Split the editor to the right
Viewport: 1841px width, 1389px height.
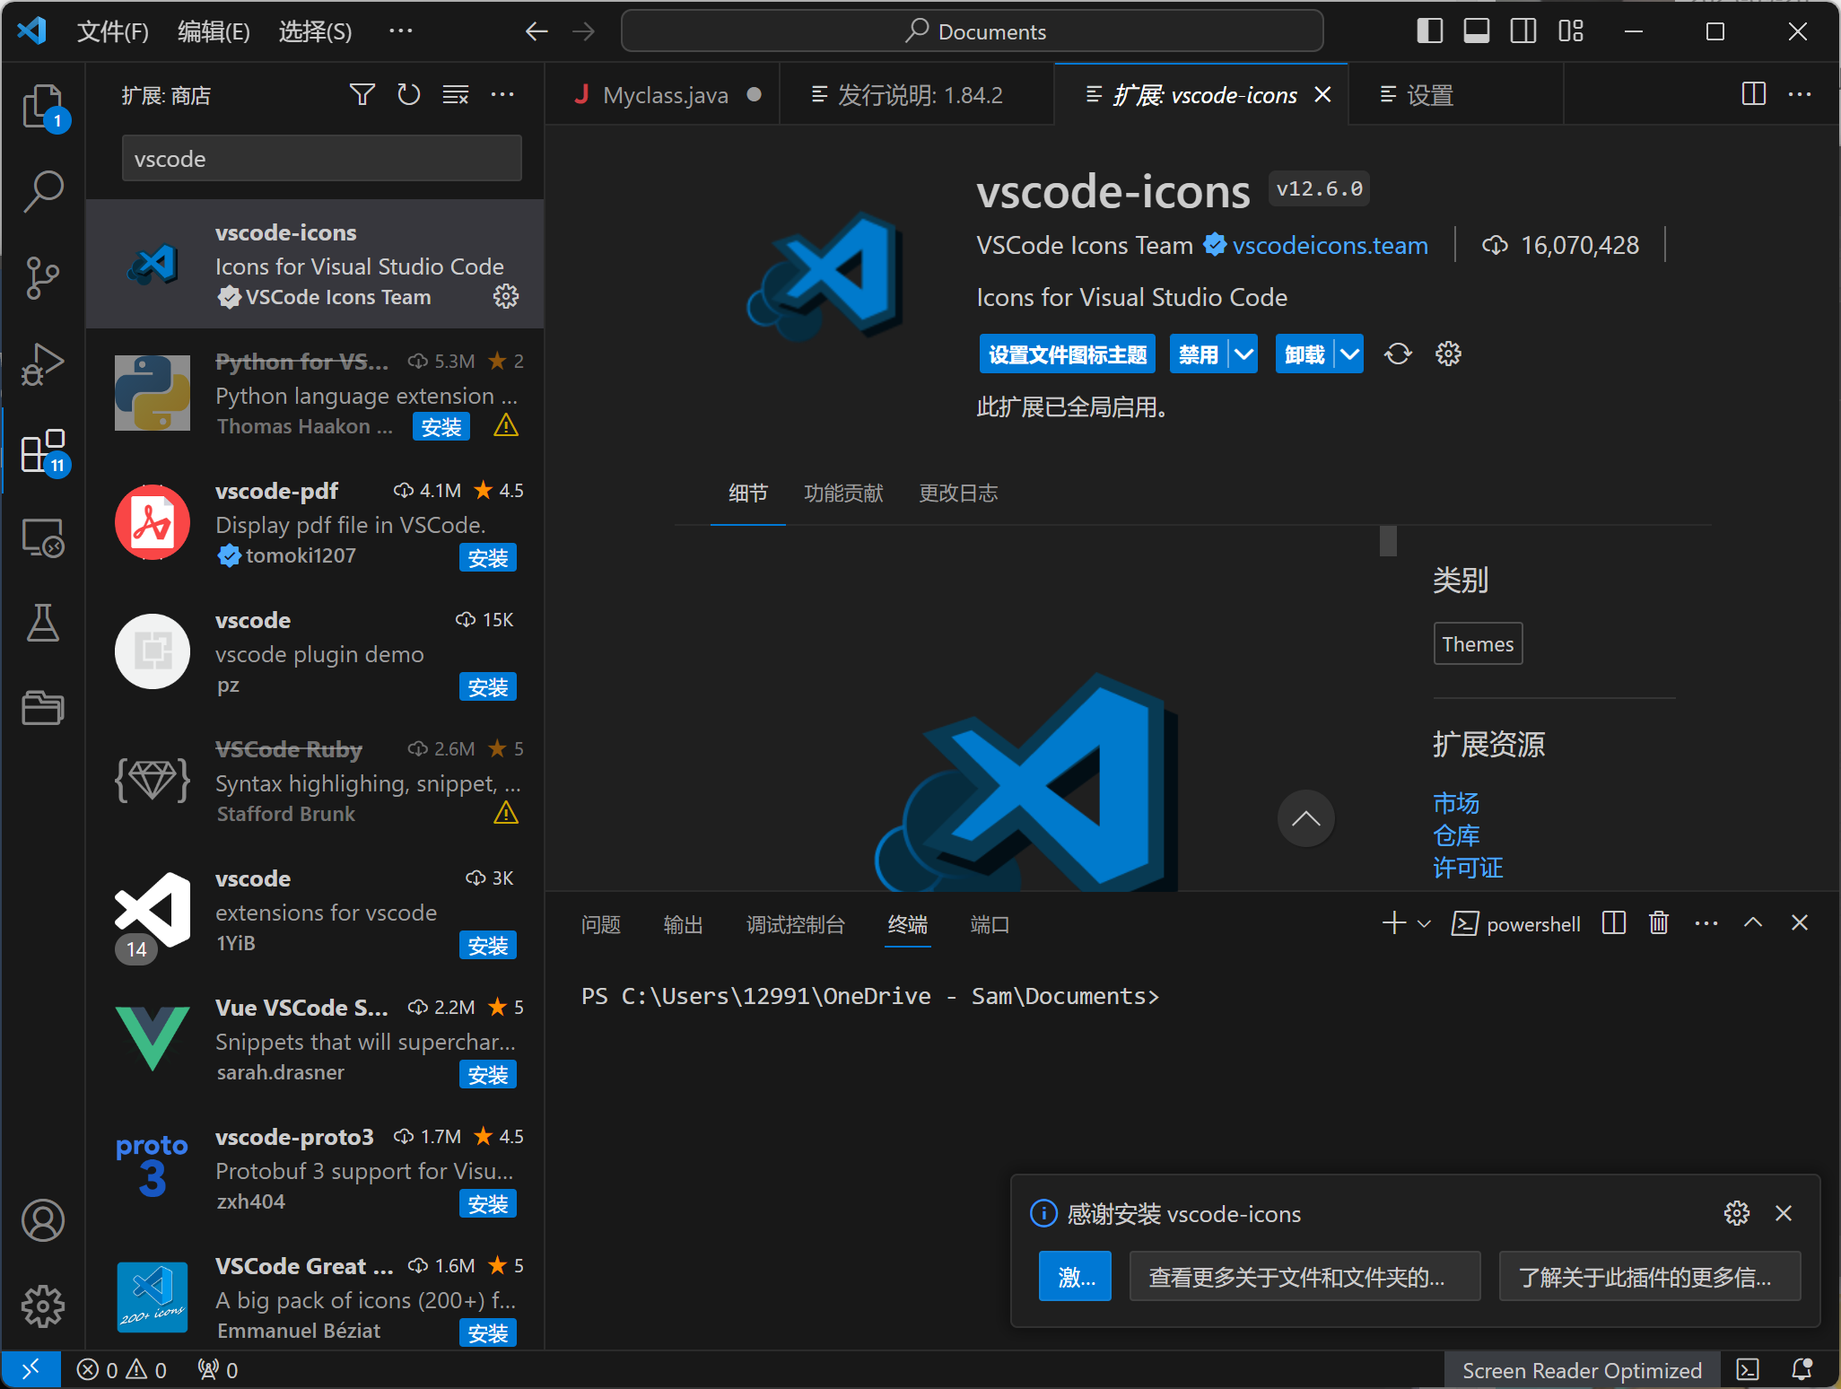point(1754,94)
